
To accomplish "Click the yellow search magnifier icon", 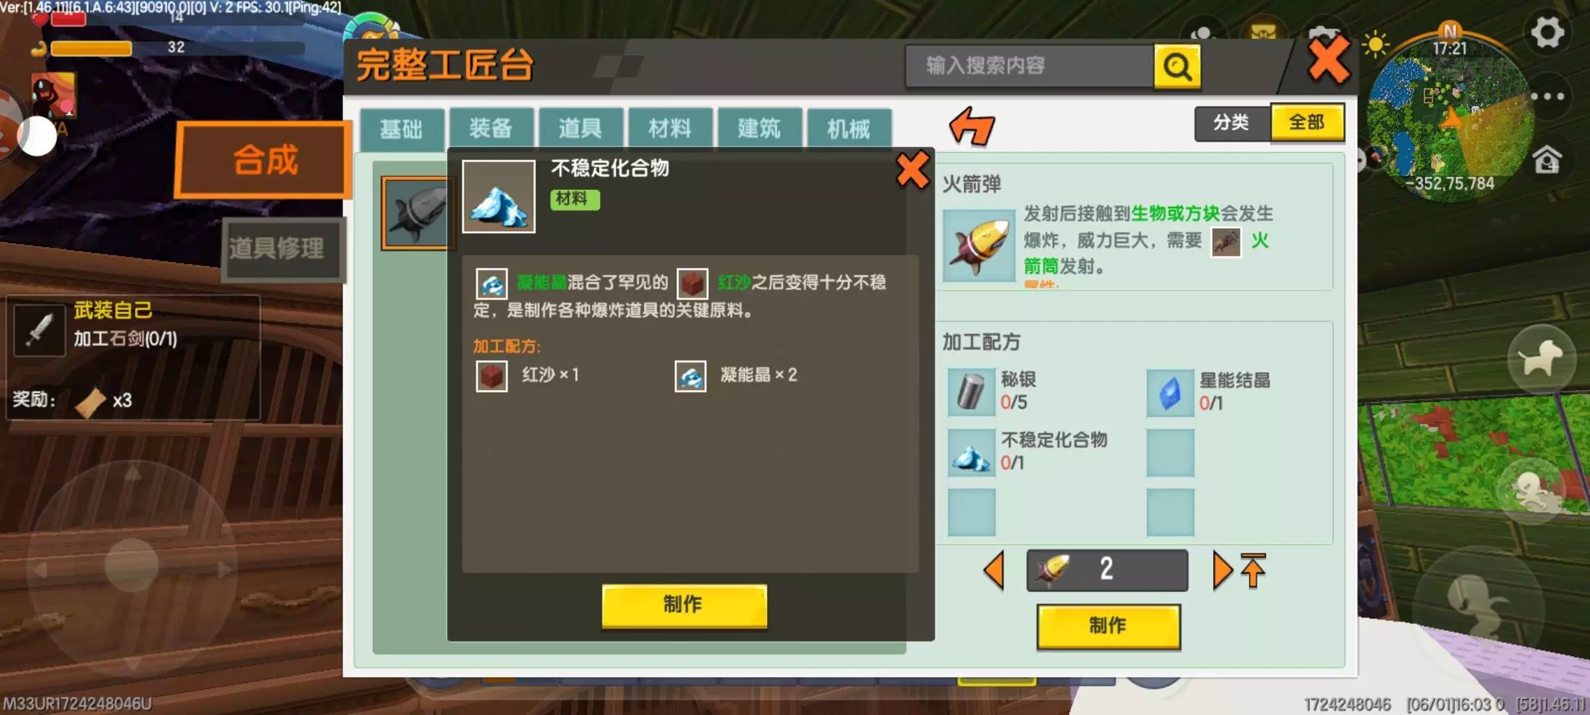I will pyautogui.click(x=1177, y=66).
